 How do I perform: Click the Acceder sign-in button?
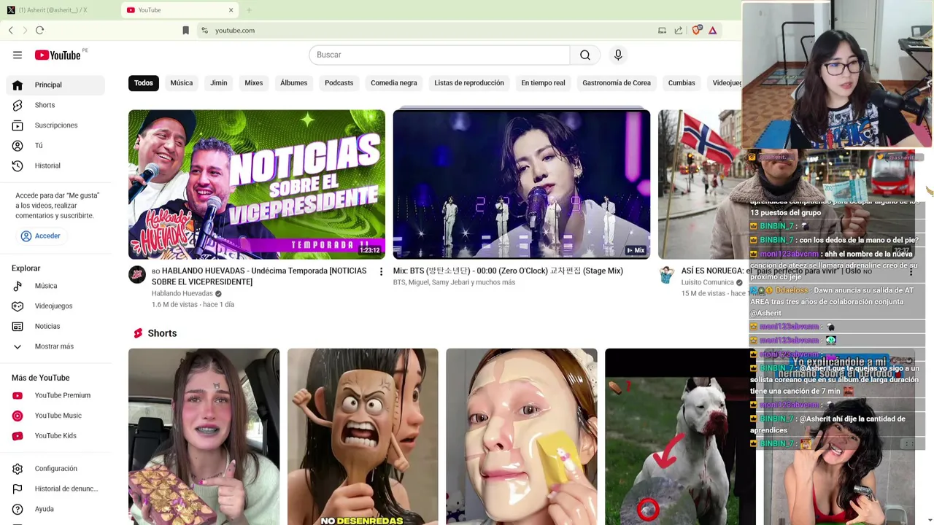point(41,236)
